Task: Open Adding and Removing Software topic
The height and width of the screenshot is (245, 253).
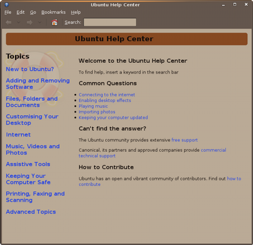Action: coord(38,84)
